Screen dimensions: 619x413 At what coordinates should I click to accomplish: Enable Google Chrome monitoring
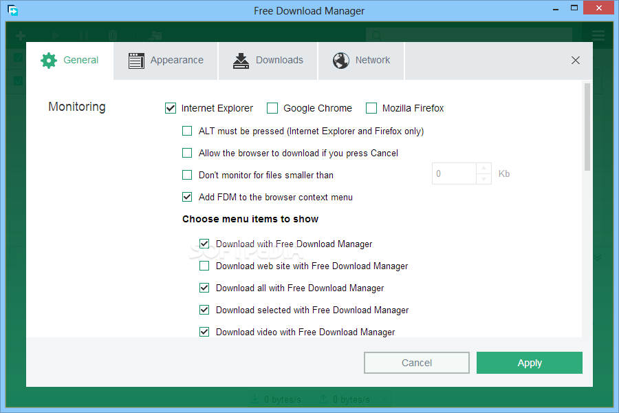point(272,108)
